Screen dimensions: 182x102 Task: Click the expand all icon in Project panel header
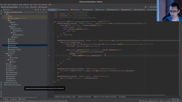point(38,10)
